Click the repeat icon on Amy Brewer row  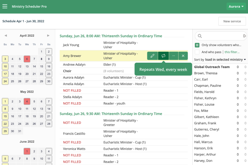click(163, 56)
